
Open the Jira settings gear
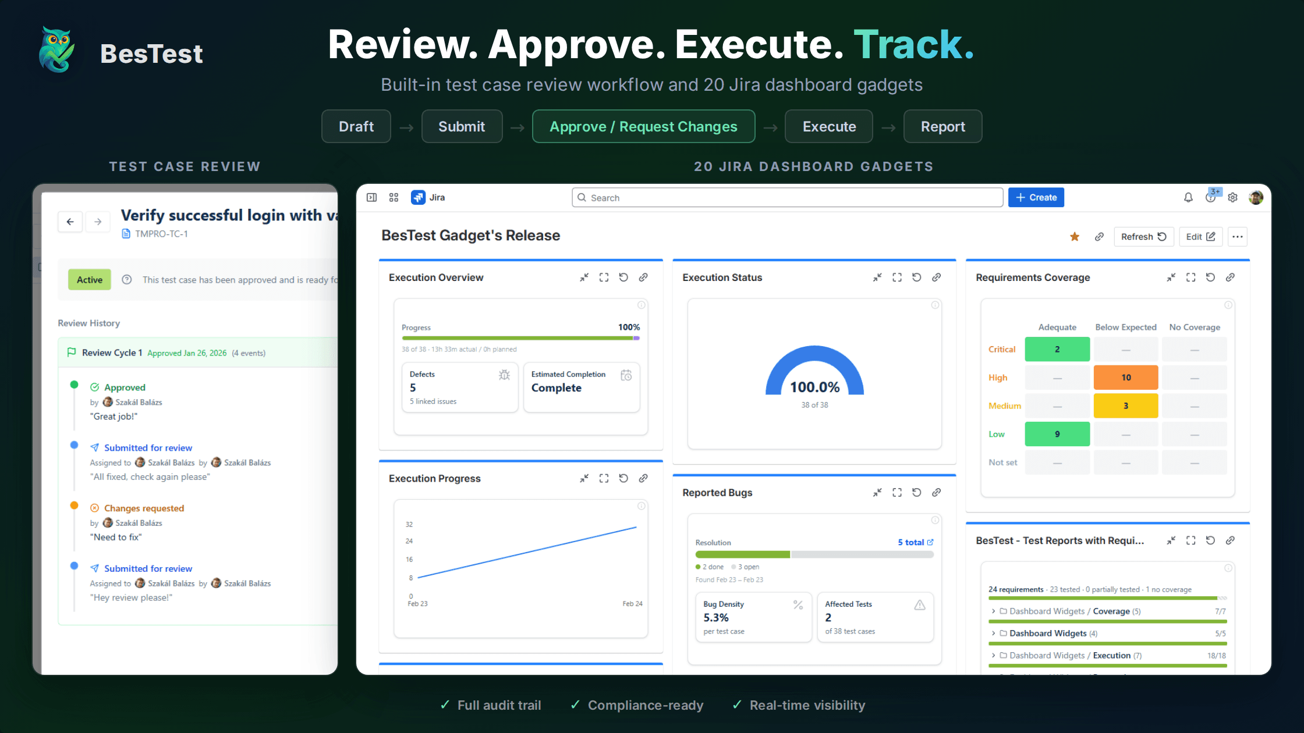pos(1232,197)
